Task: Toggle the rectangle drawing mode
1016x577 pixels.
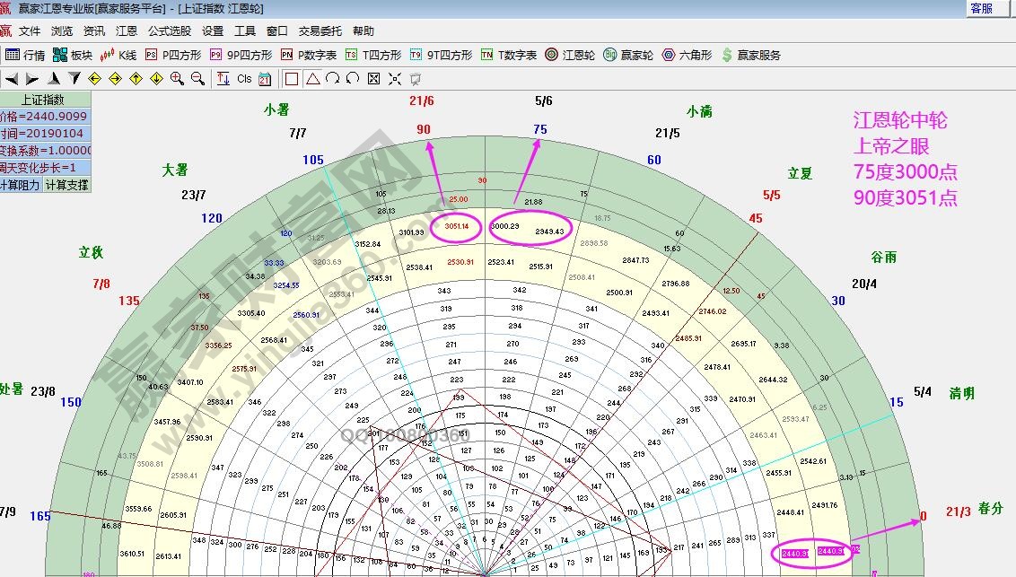Action: point(292,79)
